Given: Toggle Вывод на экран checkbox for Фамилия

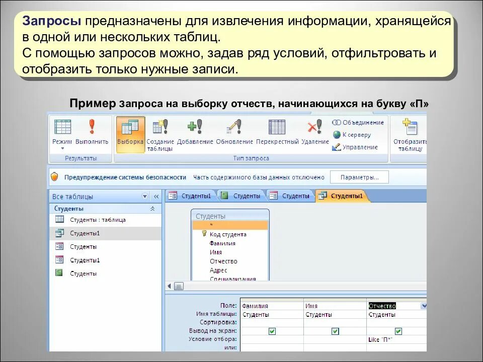Looking at the screenshot, I should (272, 331).
